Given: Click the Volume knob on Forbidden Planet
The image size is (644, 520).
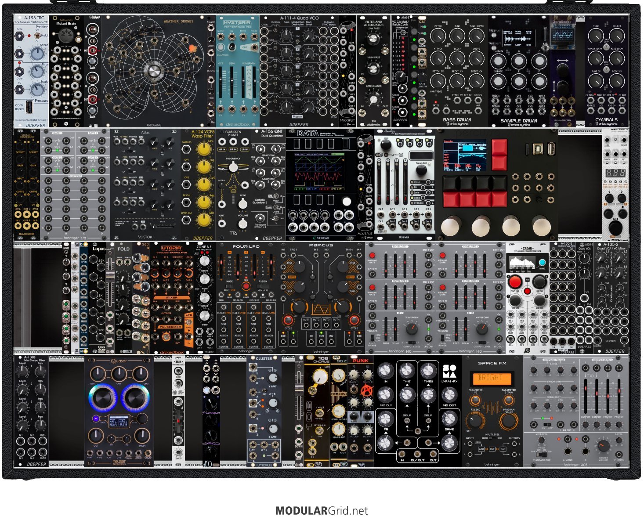Looking at the screenshot, I should pyautogui.click(x=243, y=224).
